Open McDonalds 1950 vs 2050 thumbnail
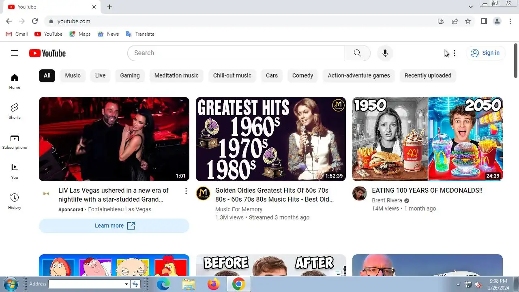This screenshot has height=292, width=519. click(427, 139)
